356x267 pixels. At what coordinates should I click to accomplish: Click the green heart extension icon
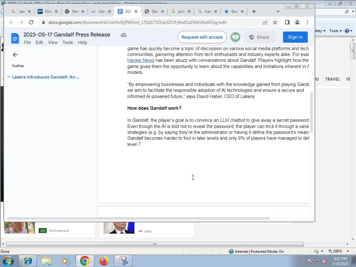point(235,37)
